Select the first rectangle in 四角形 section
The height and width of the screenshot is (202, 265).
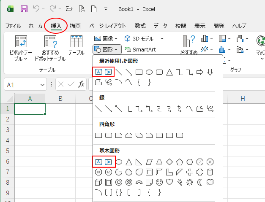(x=98, y=135)
